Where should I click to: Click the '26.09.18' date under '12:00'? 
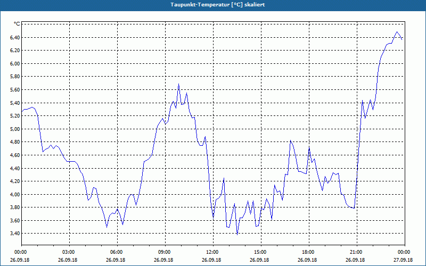211,260
